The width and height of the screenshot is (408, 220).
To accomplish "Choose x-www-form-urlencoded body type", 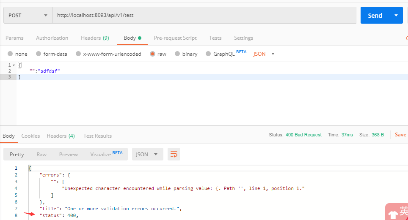I will 78,54.
